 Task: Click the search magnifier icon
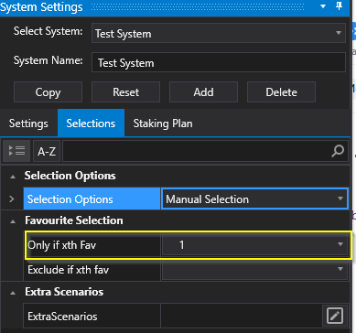click(x=338, y=151)
